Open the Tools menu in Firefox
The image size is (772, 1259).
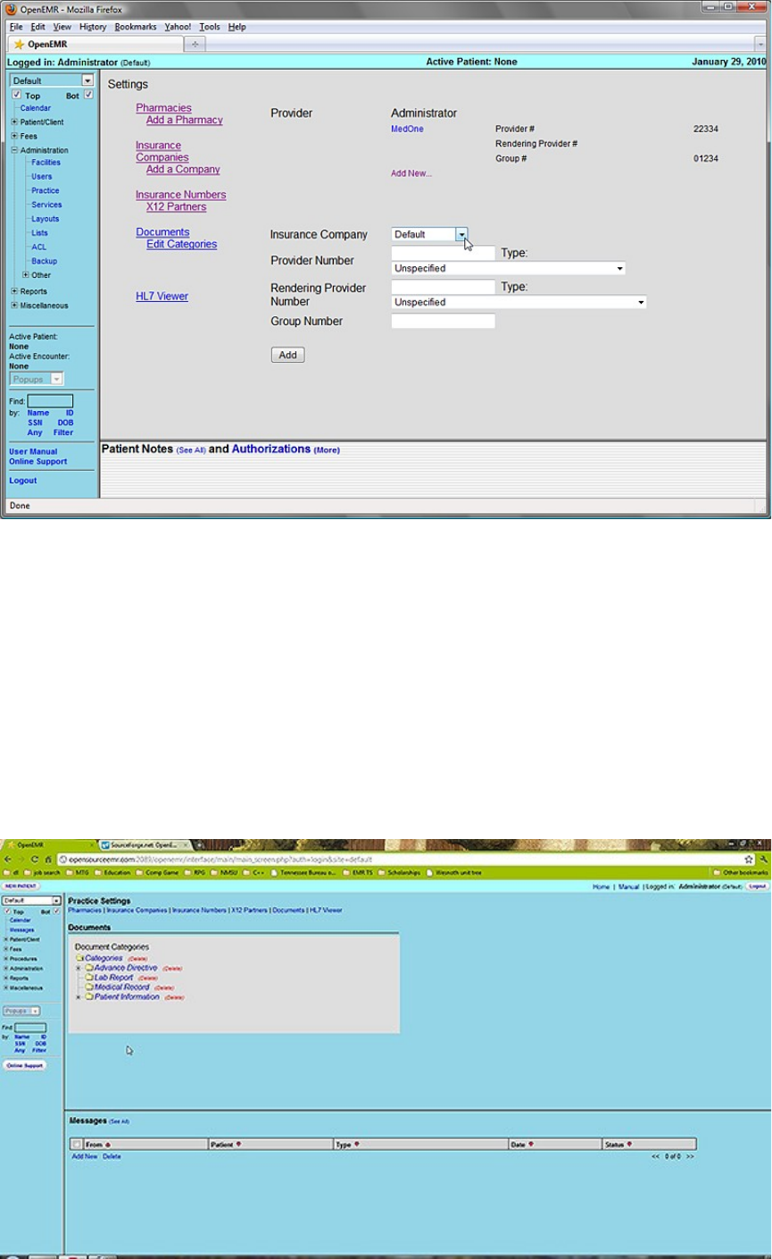tap(210, 27)
